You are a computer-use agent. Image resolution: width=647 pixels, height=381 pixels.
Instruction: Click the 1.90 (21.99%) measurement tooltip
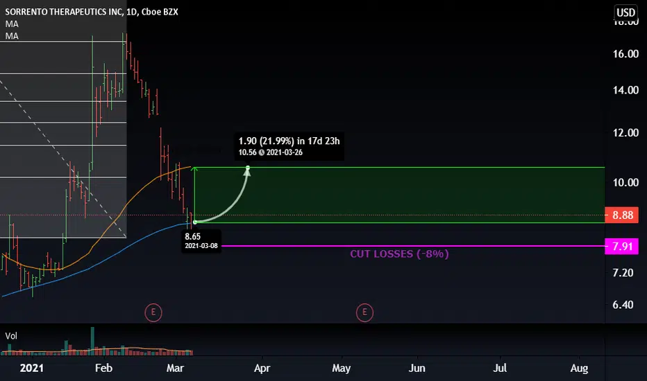[x=289, y=146]
